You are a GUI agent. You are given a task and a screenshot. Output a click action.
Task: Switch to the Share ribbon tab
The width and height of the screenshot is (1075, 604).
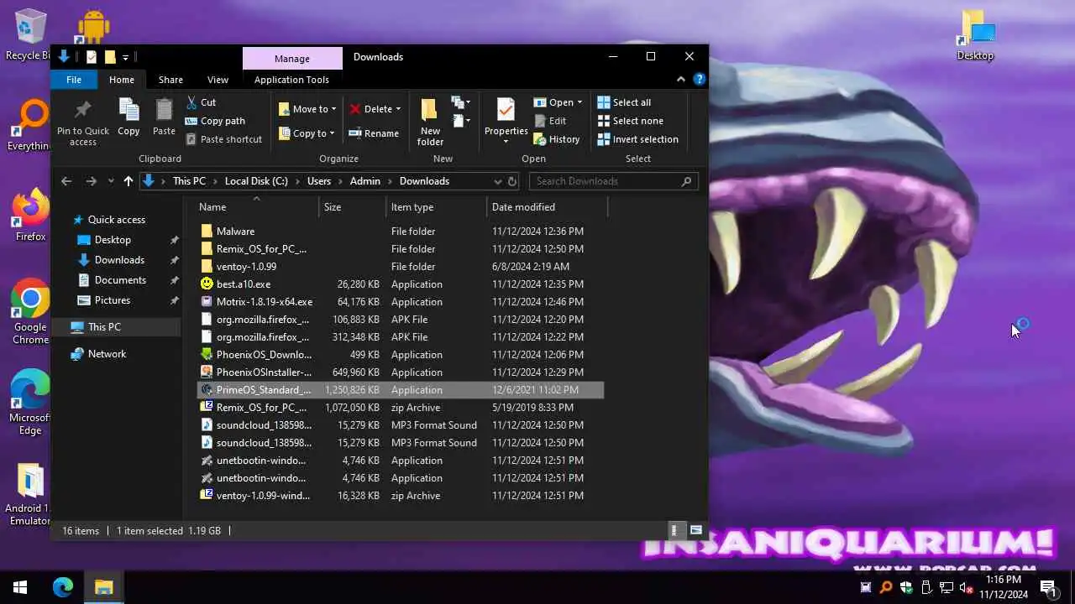pos(170,80)
